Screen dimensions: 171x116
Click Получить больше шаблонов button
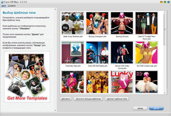[88, 99]
